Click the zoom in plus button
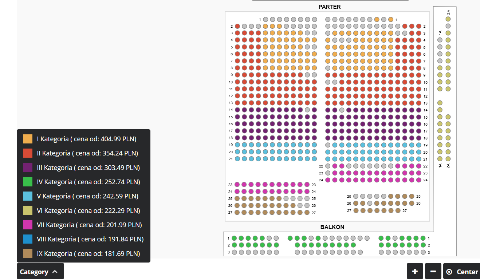Image resolution: width=480 pixels, height=280 pixels. [415, 271]
